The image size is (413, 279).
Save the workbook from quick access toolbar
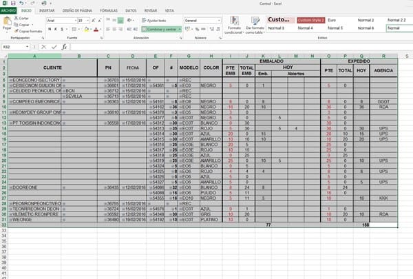click(x=13, y=3)
